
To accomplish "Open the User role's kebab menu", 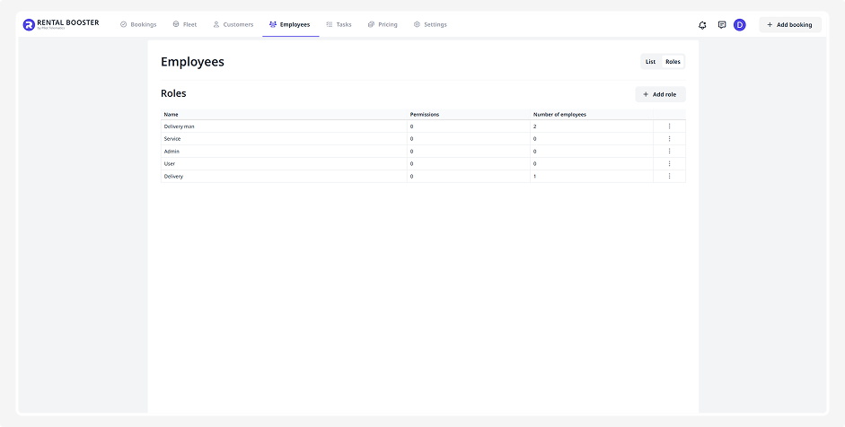I will [x=669, y=164].
